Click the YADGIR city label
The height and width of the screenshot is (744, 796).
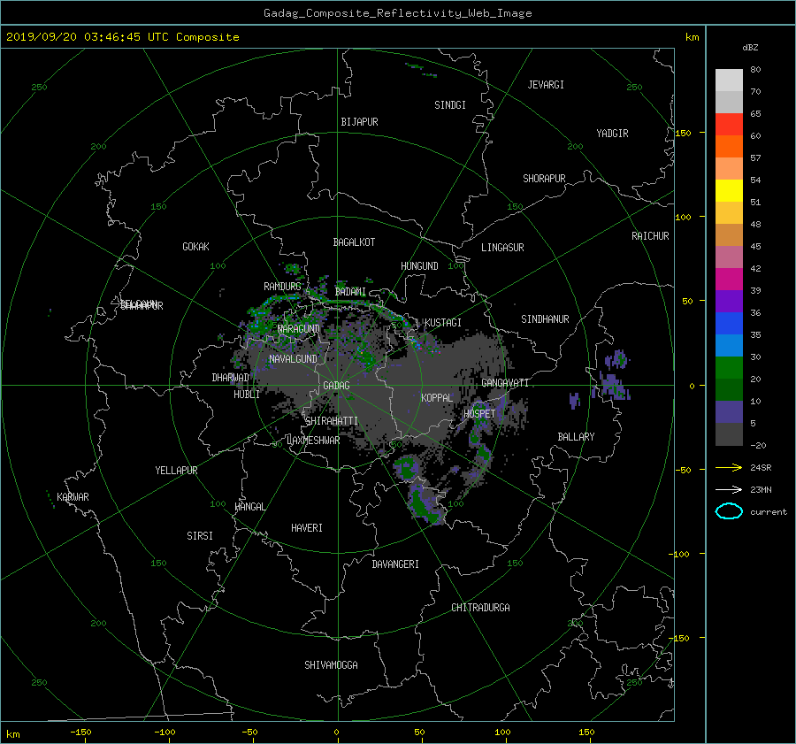612,134
